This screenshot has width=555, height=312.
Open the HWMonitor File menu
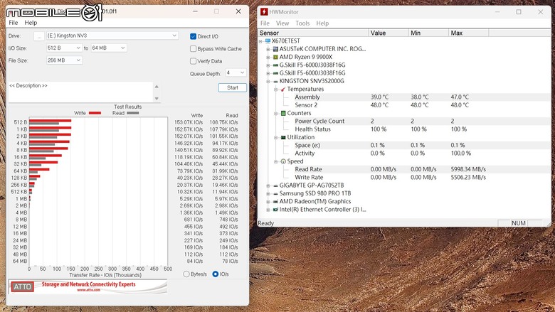(265, 23)
